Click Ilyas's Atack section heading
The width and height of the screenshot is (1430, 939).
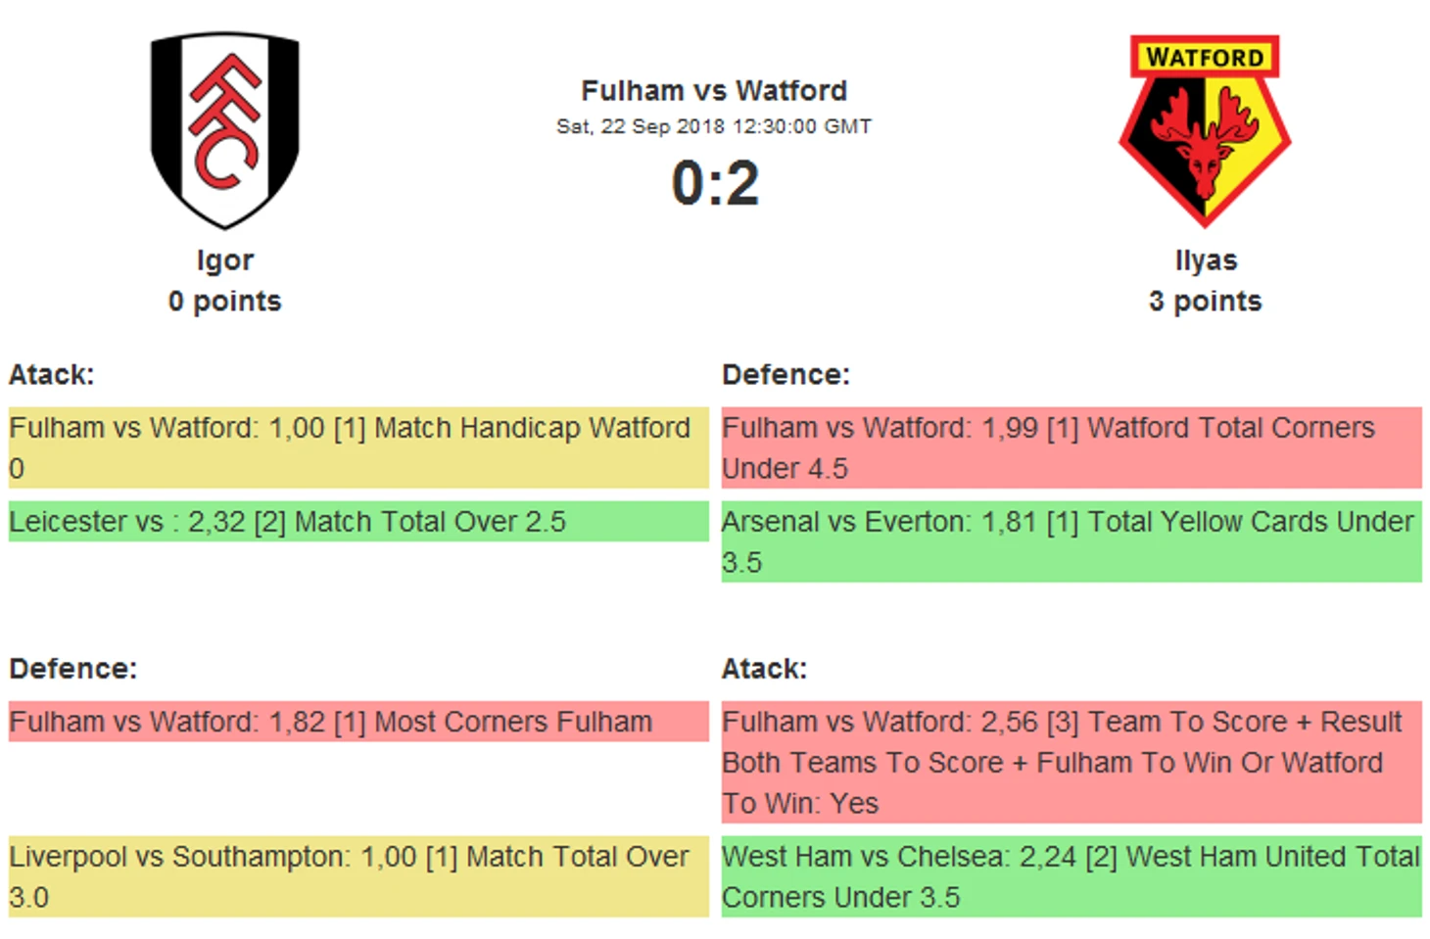(764, 669)
